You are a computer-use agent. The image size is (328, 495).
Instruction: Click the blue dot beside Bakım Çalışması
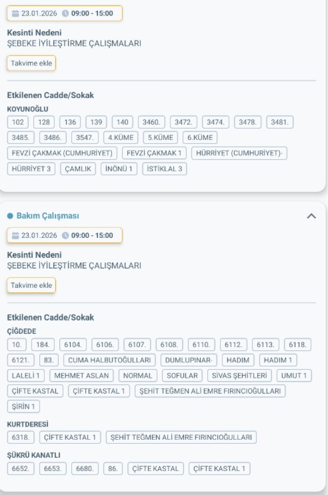point(10,216)
